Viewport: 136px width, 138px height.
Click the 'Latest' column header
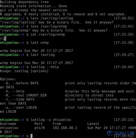click(x=93, y=124)
